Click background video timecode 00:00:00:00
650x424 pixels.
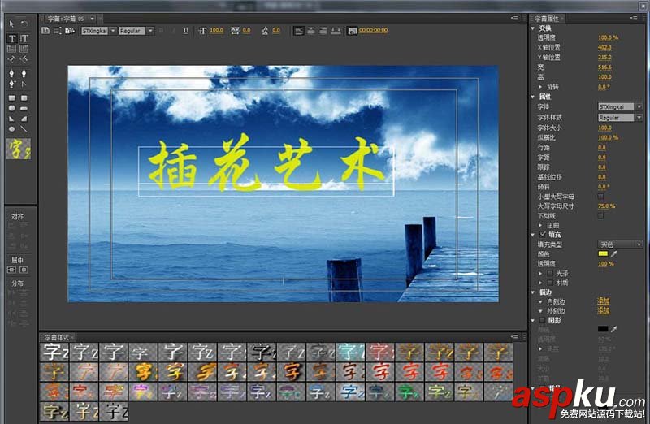[x=373, y=30]
